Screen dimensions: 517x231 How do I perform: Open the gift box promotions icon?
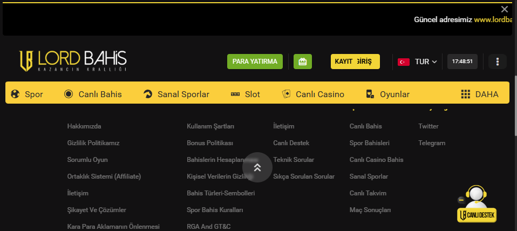pyautogui.click(x=303, y=62)
